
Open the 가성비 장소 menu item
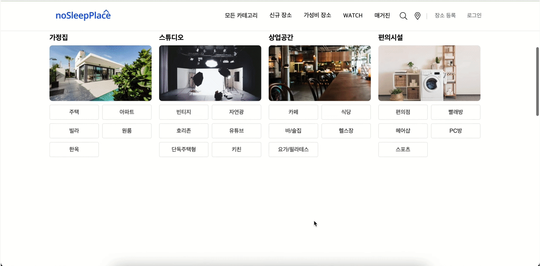[x=317, y=16]
